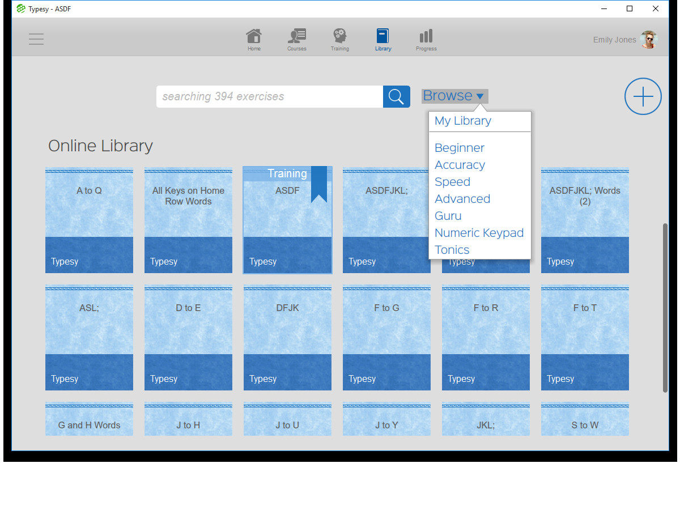Open All Keys on Home Row Words
This screenshot has width=680, height=510.
click(x=188, y=220)
